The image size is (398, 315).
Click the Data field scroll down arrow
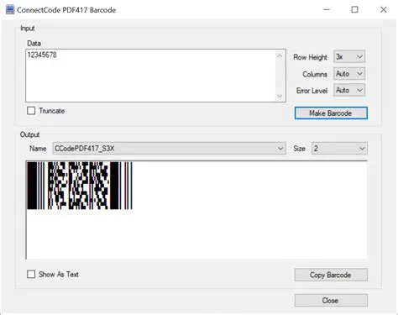[x=280, y=96]
